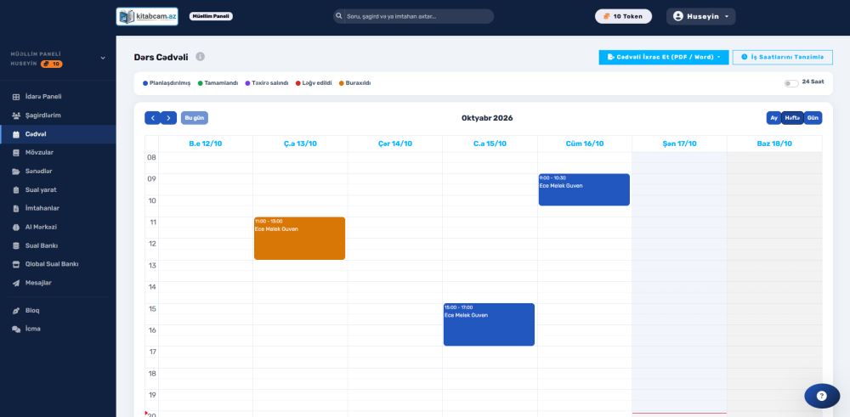Click the Cüm 16/10 day header
The height and width of the screenshot is (417, 850).
point(585,144)
